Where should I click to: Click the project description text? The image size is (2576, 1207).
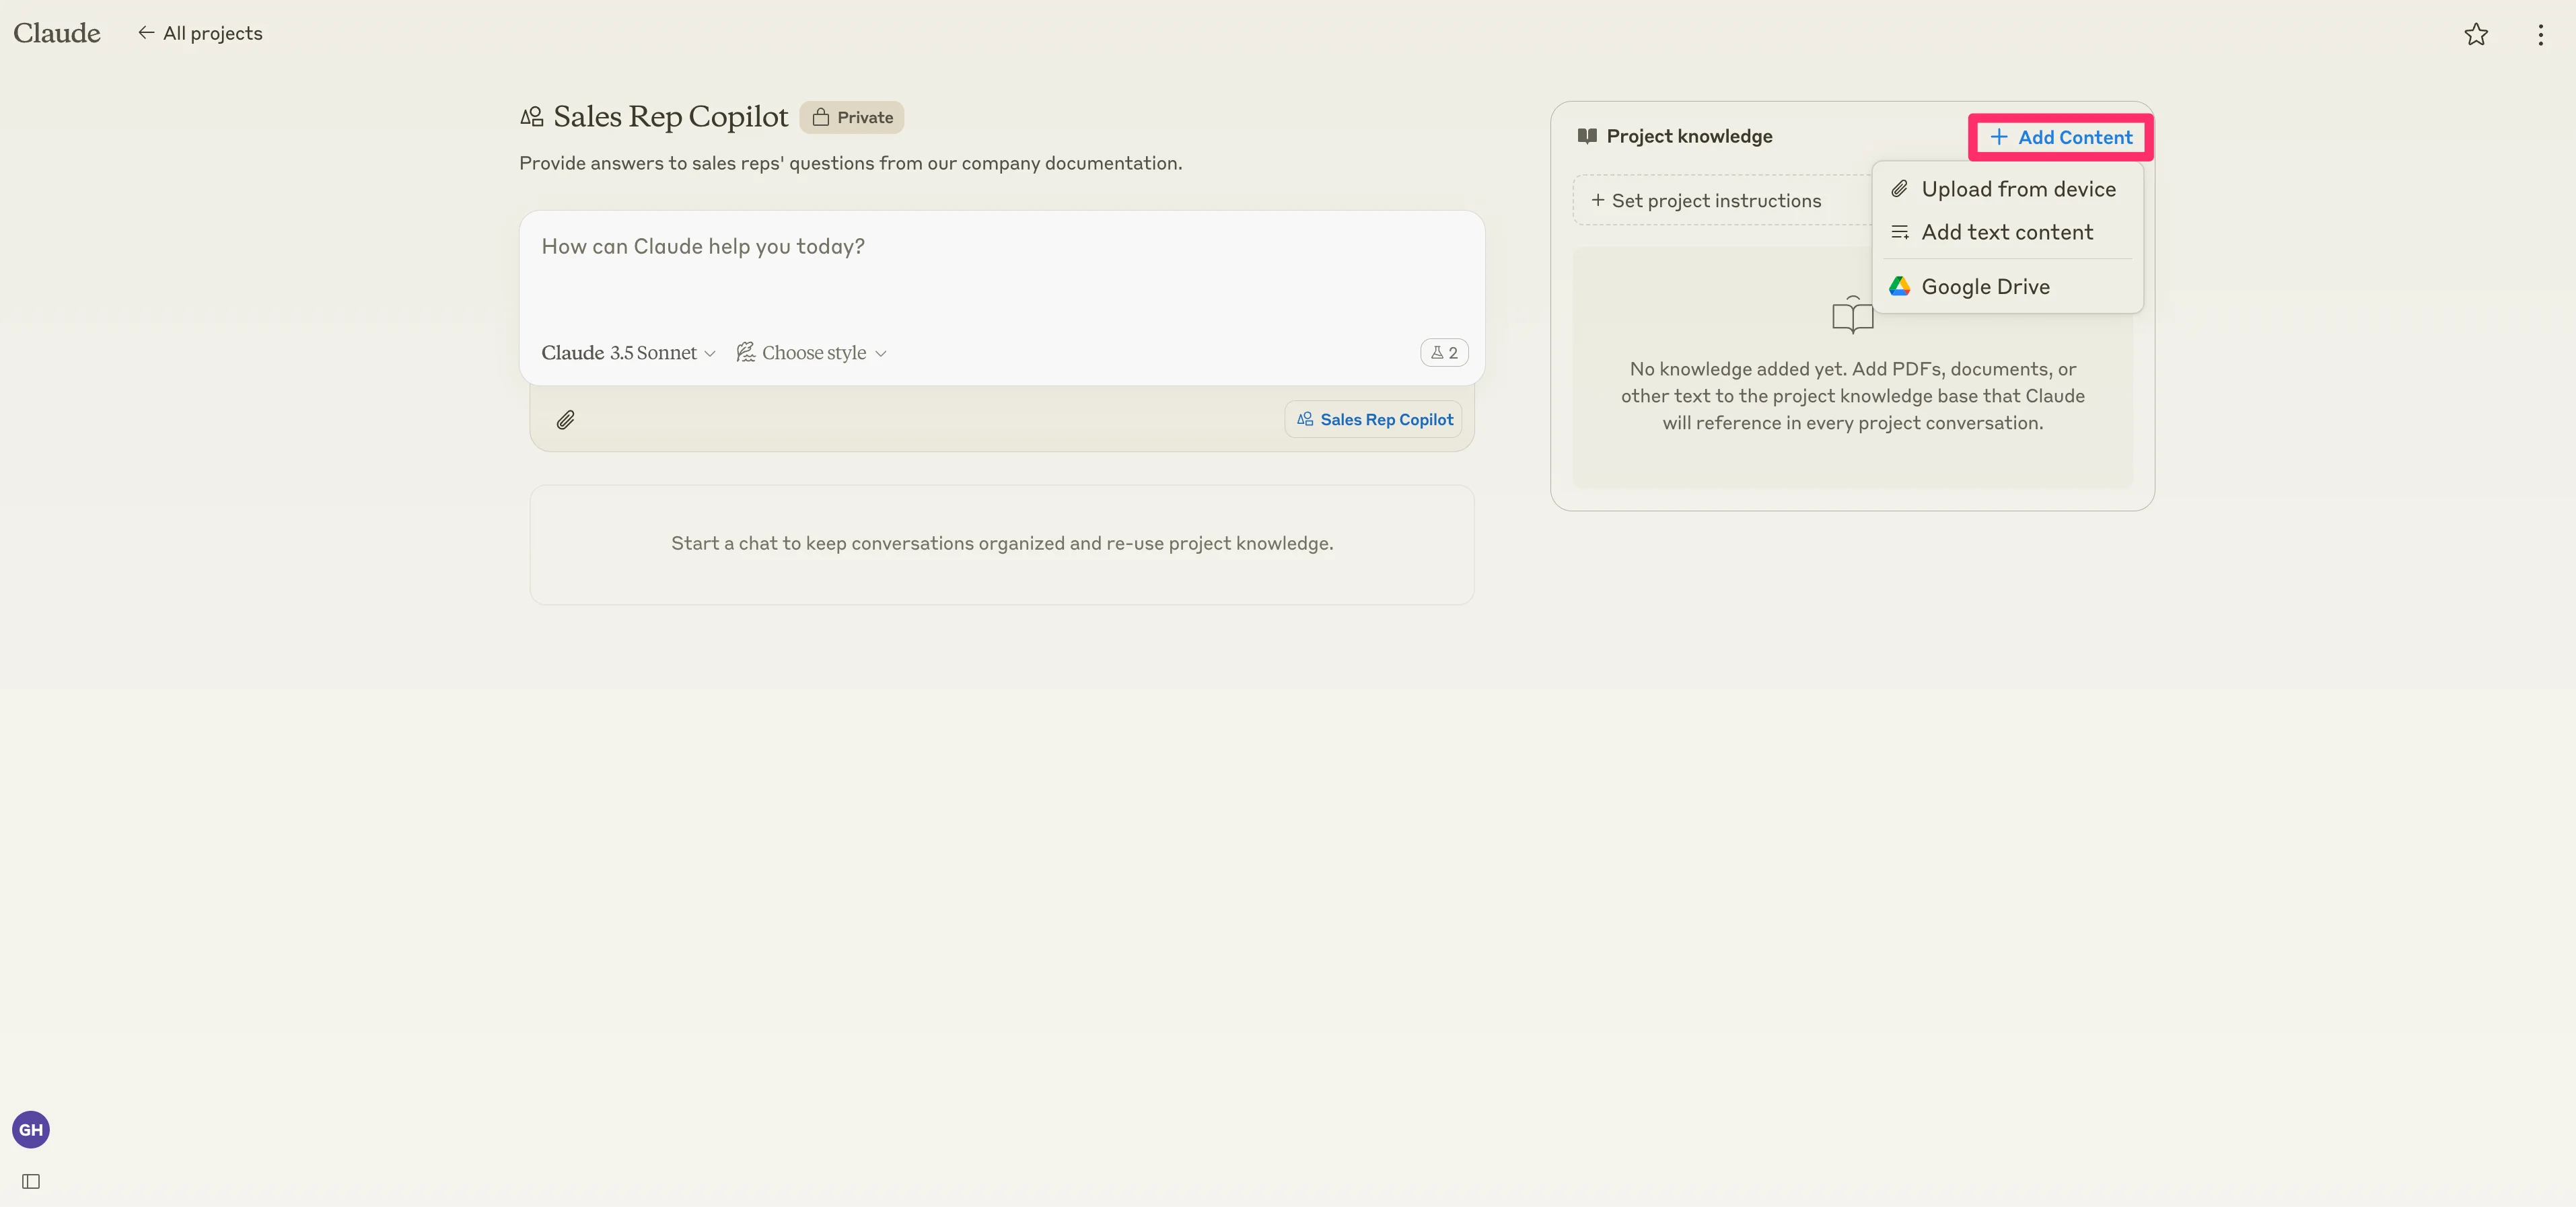(850, 163)
